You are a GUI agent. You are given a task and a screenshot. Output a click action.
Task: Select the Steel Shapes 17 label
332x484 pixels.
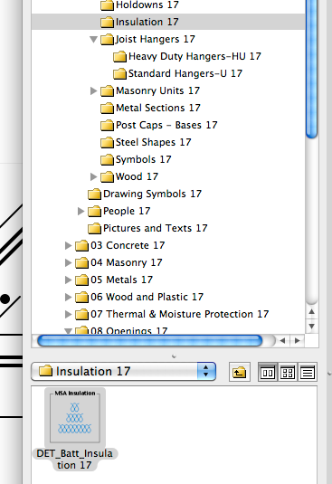154,142
